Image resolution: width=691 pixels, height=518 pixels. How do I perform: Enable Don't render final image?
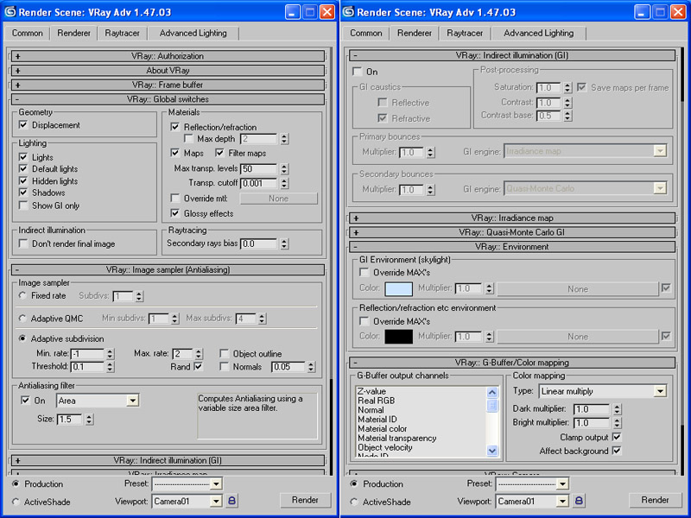pos(23,243)
